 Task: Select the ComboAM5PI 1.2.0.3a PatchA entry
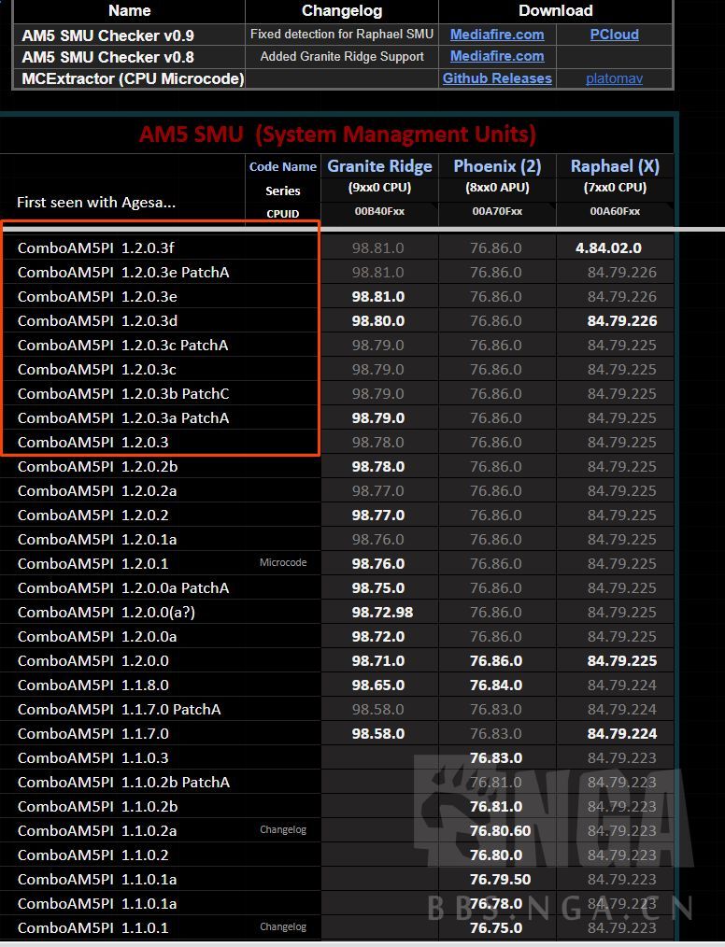123,418
